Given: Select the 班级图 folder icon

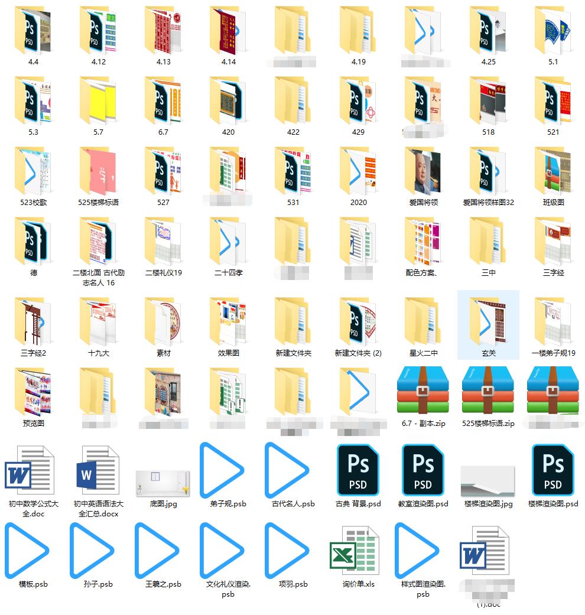Looking at the screenshot, I should coord(553,171).
